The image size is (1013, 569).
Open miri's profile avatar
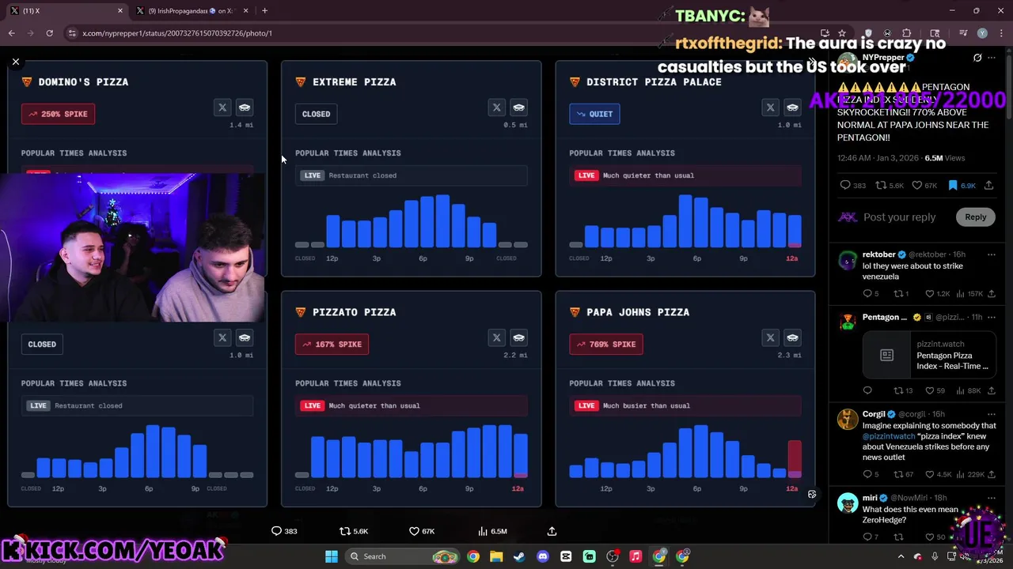tap(848, 504)
